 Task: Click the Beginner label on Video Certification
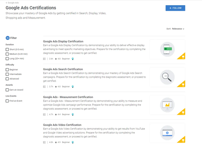click(66, 142)
